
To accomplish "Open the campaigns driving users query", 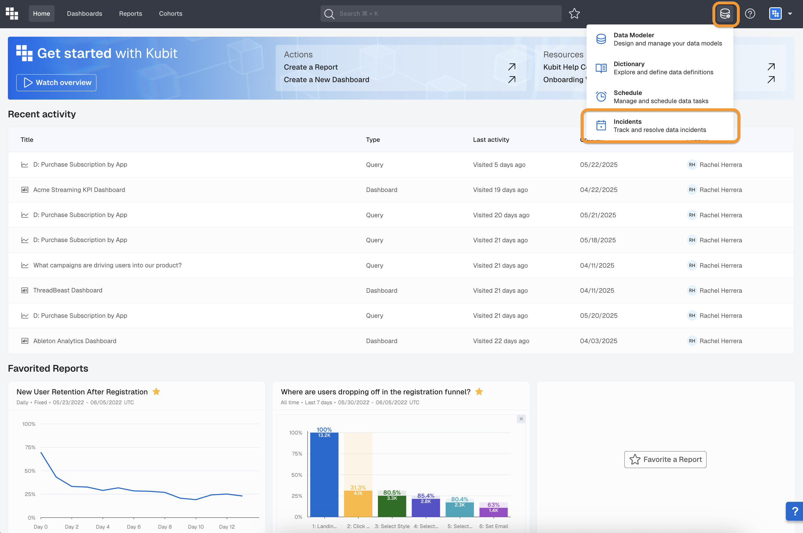I will click(x=108, y=265).
